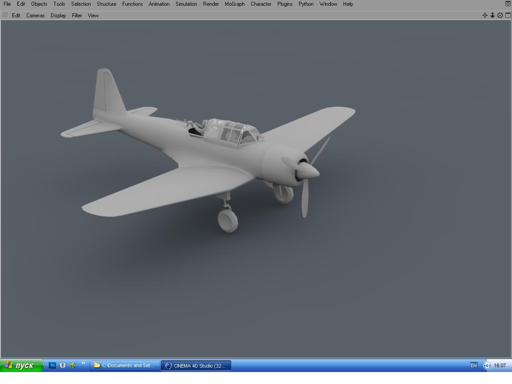Image resolution: width=512 pixels, height=384 pixels.
Task: Open the Selection menu
Action: coord(81,4)
